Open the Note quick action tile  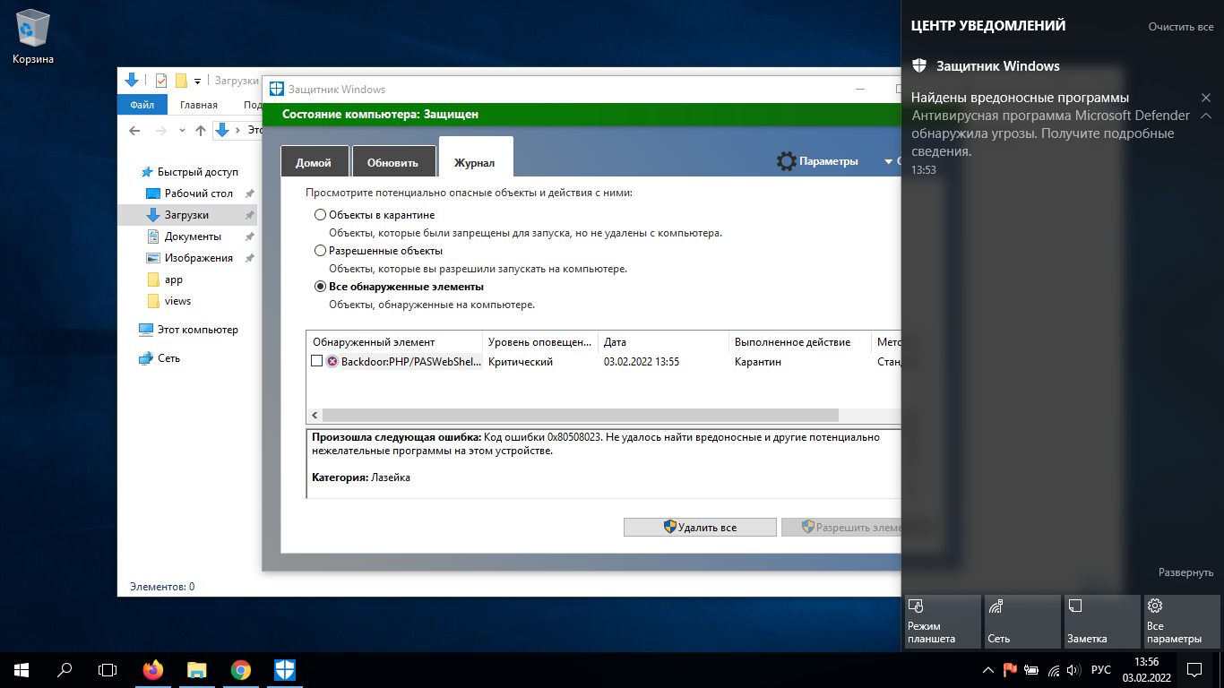[x=1101, y=621]
